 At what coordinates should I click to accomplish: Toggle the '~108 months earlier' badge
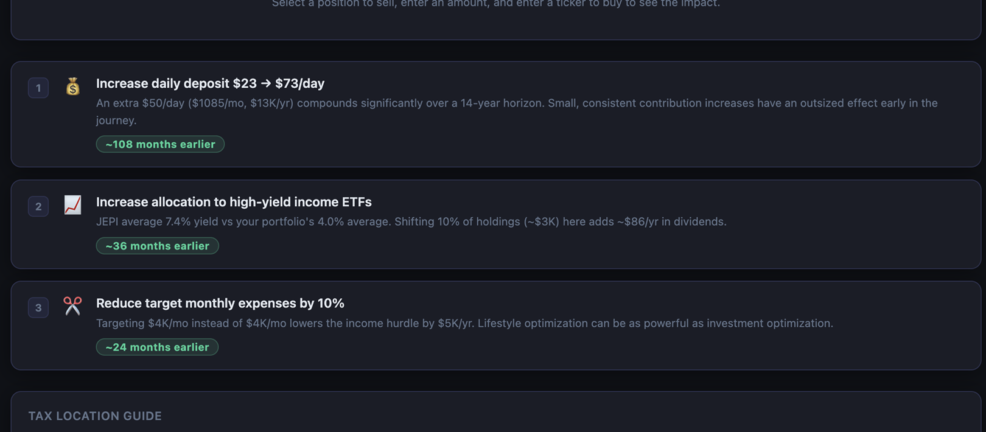point(160,144)
